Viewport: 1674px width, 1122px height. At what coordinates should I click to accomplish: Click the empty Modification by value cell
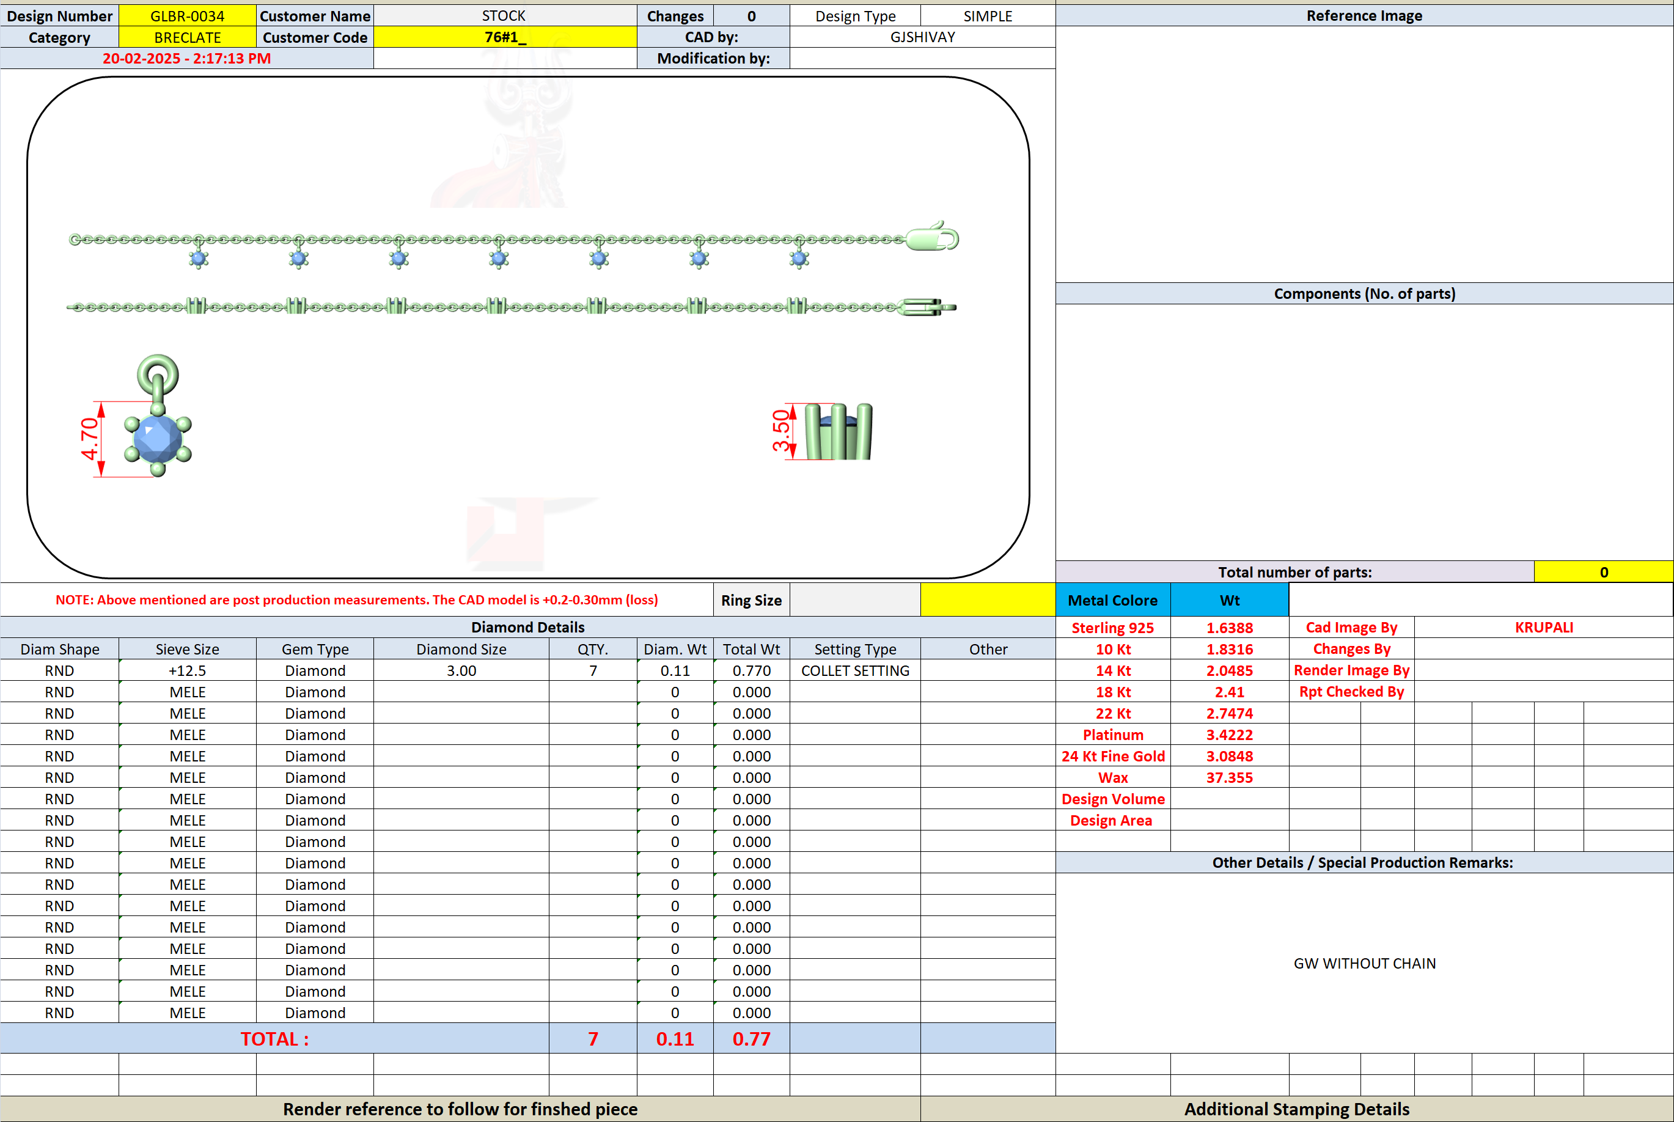(x=922, y=59)
